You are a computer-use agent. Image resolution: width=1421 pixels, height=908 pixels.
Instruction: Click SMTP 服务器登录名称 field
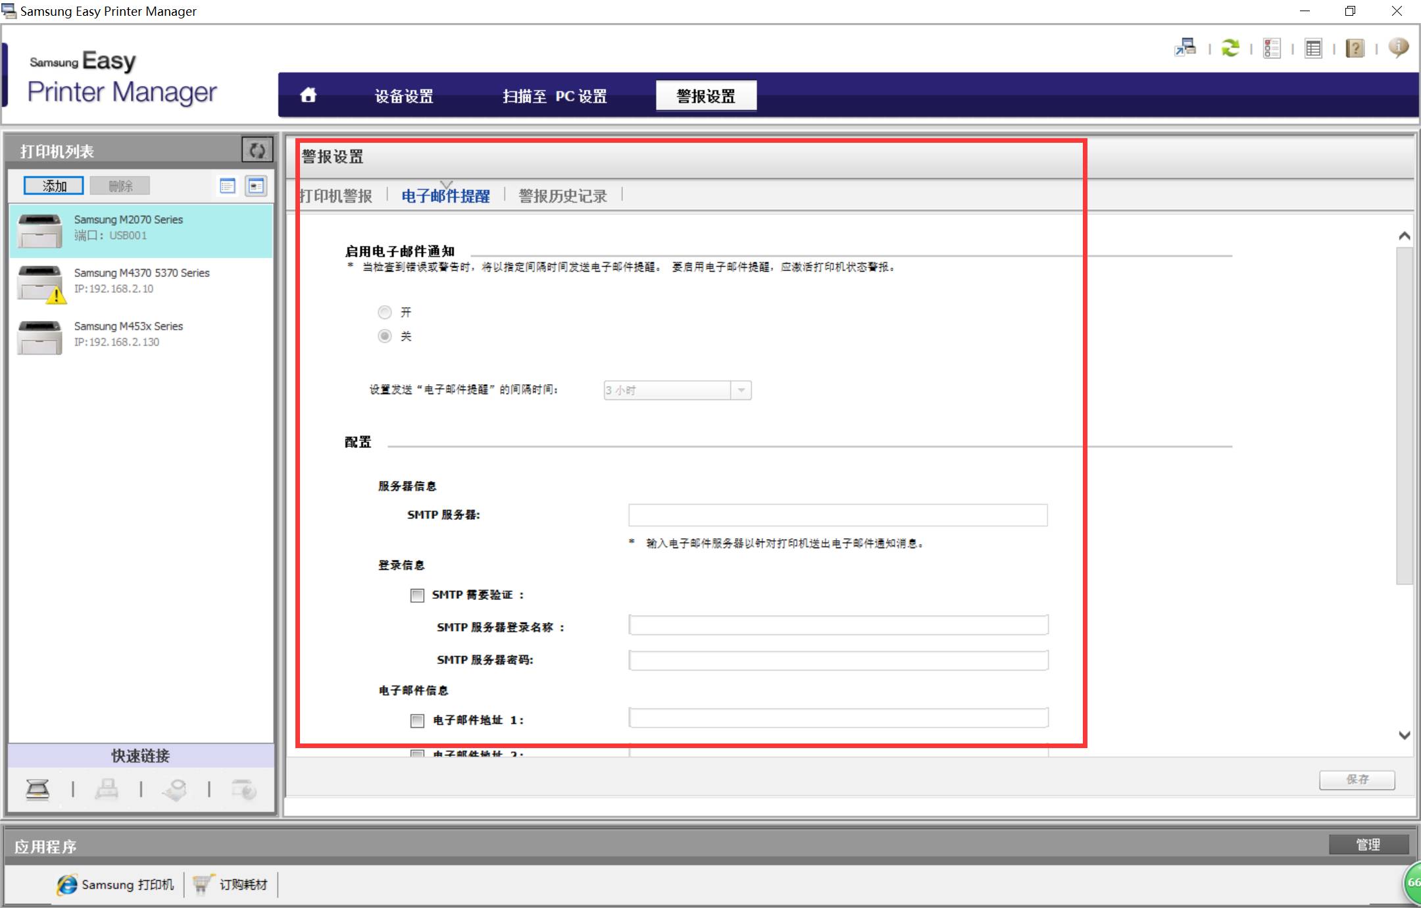tap(838, 625)
